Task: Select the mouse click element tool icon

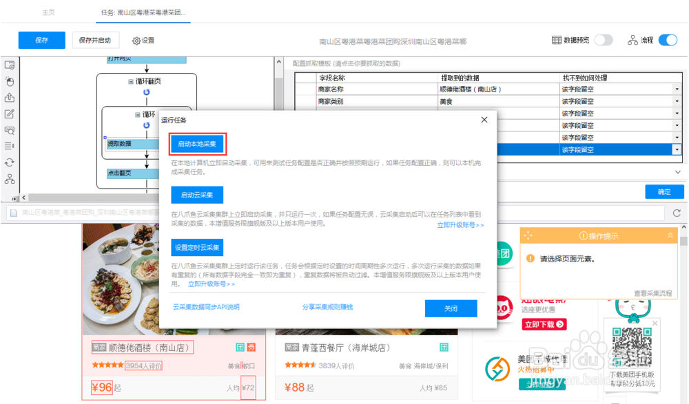Action: 10,81
